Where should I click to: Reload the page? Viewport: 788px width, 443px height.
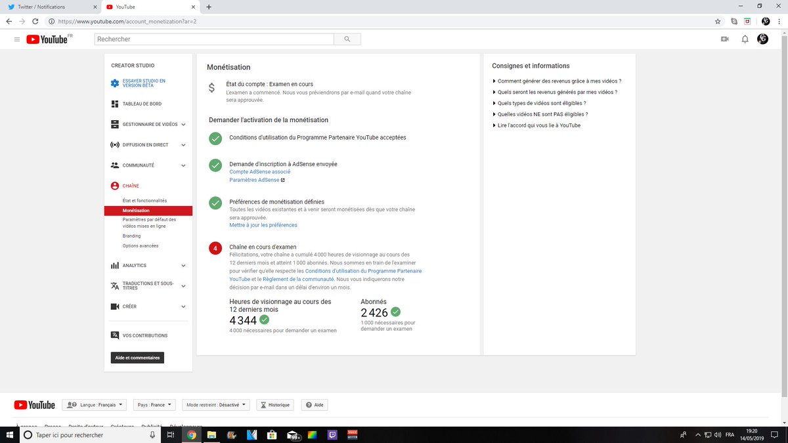[x=37, y=21]
